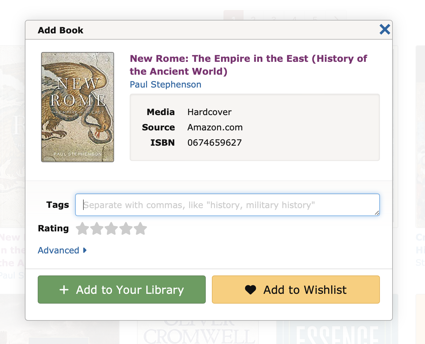
Task: Click the plus icon on Add to Your Library
Action: (x=64, y=290)
